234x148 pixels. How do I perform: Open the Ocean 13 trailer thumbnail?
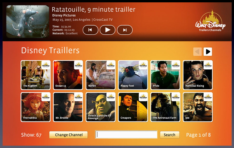(68, 75)
